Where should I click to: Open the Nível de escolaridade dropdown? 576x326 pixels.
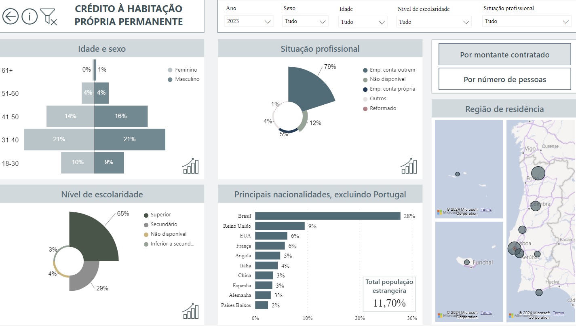point(434,22)
